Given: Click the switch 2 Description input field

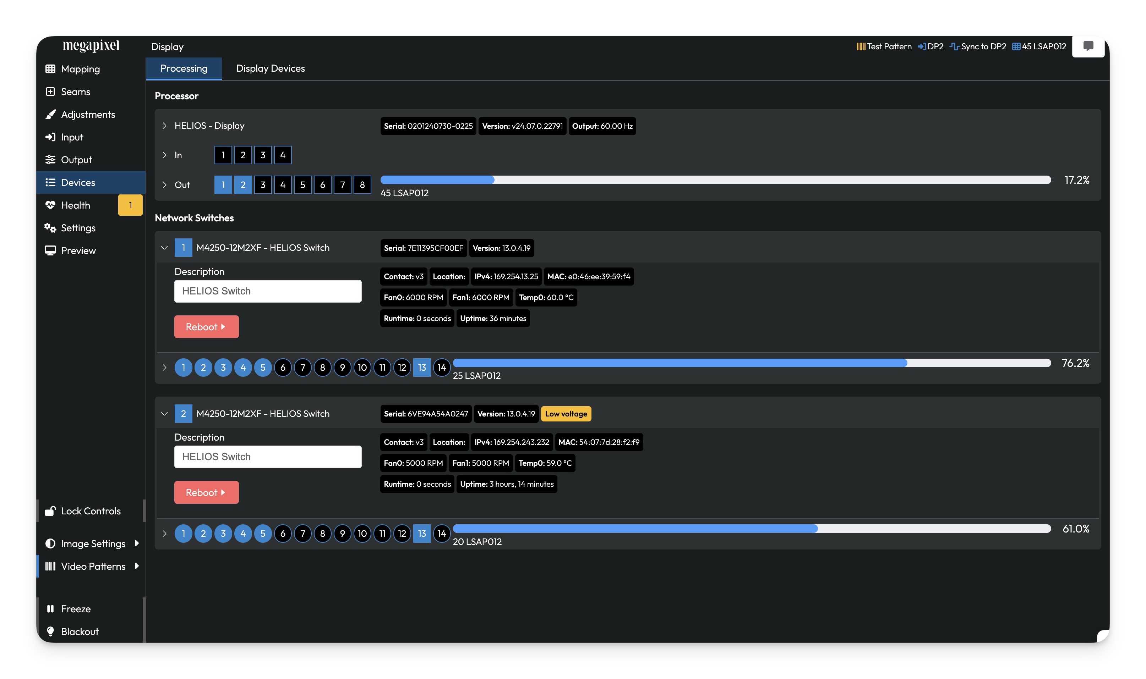Looking at the screenshot, I should (x=268, y=457).
